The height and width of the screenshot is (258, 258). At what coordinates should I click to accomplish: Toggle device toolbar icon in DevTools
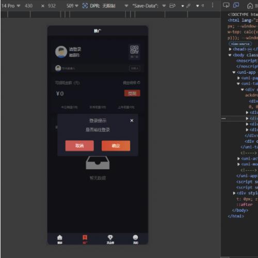pos(236,5)
